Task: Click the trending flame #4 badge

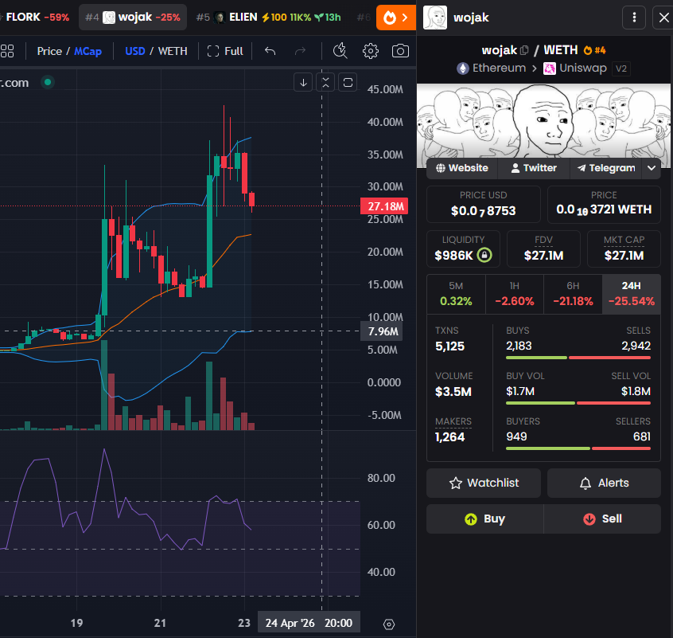Action: (x=594, y=50)
